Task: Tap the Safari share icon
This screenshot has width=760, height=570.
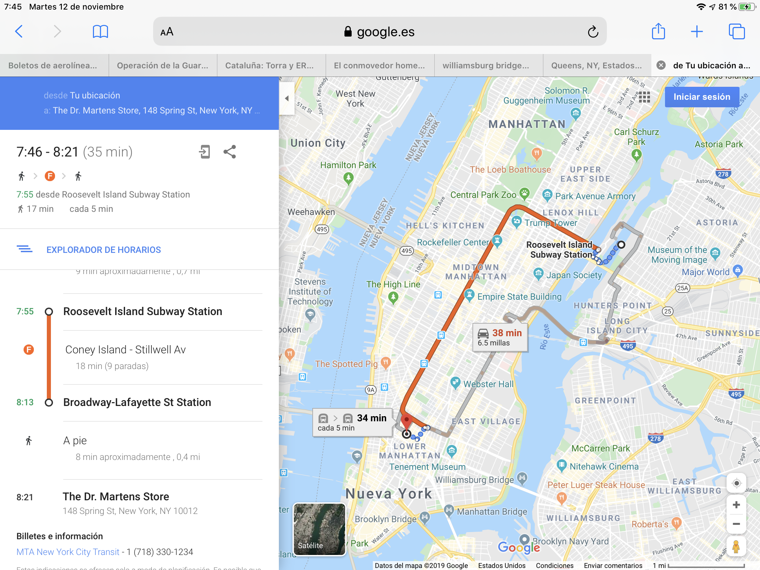Action: (658, 31)
